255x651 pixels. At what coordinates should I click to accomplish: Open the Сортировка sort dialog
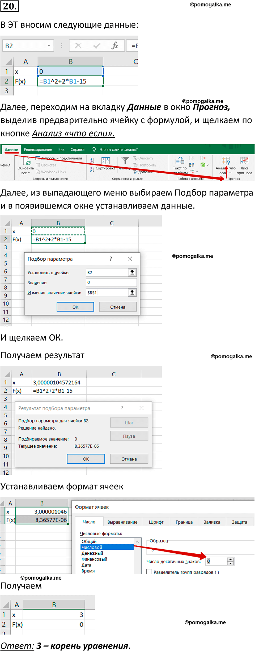click(105, 163)
